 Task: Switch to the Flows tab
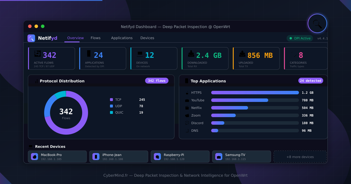(x=95, y=38)
